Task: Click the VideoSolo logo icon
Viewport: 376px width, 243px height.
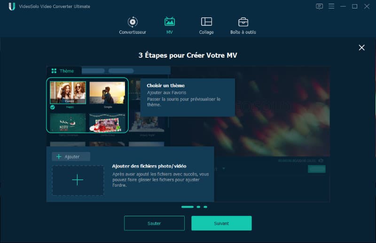Action: click(12, 7)
